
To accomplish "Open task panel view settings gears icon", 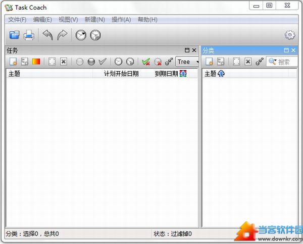I will 169,62.
